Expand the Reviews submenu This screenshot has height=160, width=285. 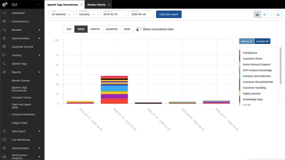39,30
